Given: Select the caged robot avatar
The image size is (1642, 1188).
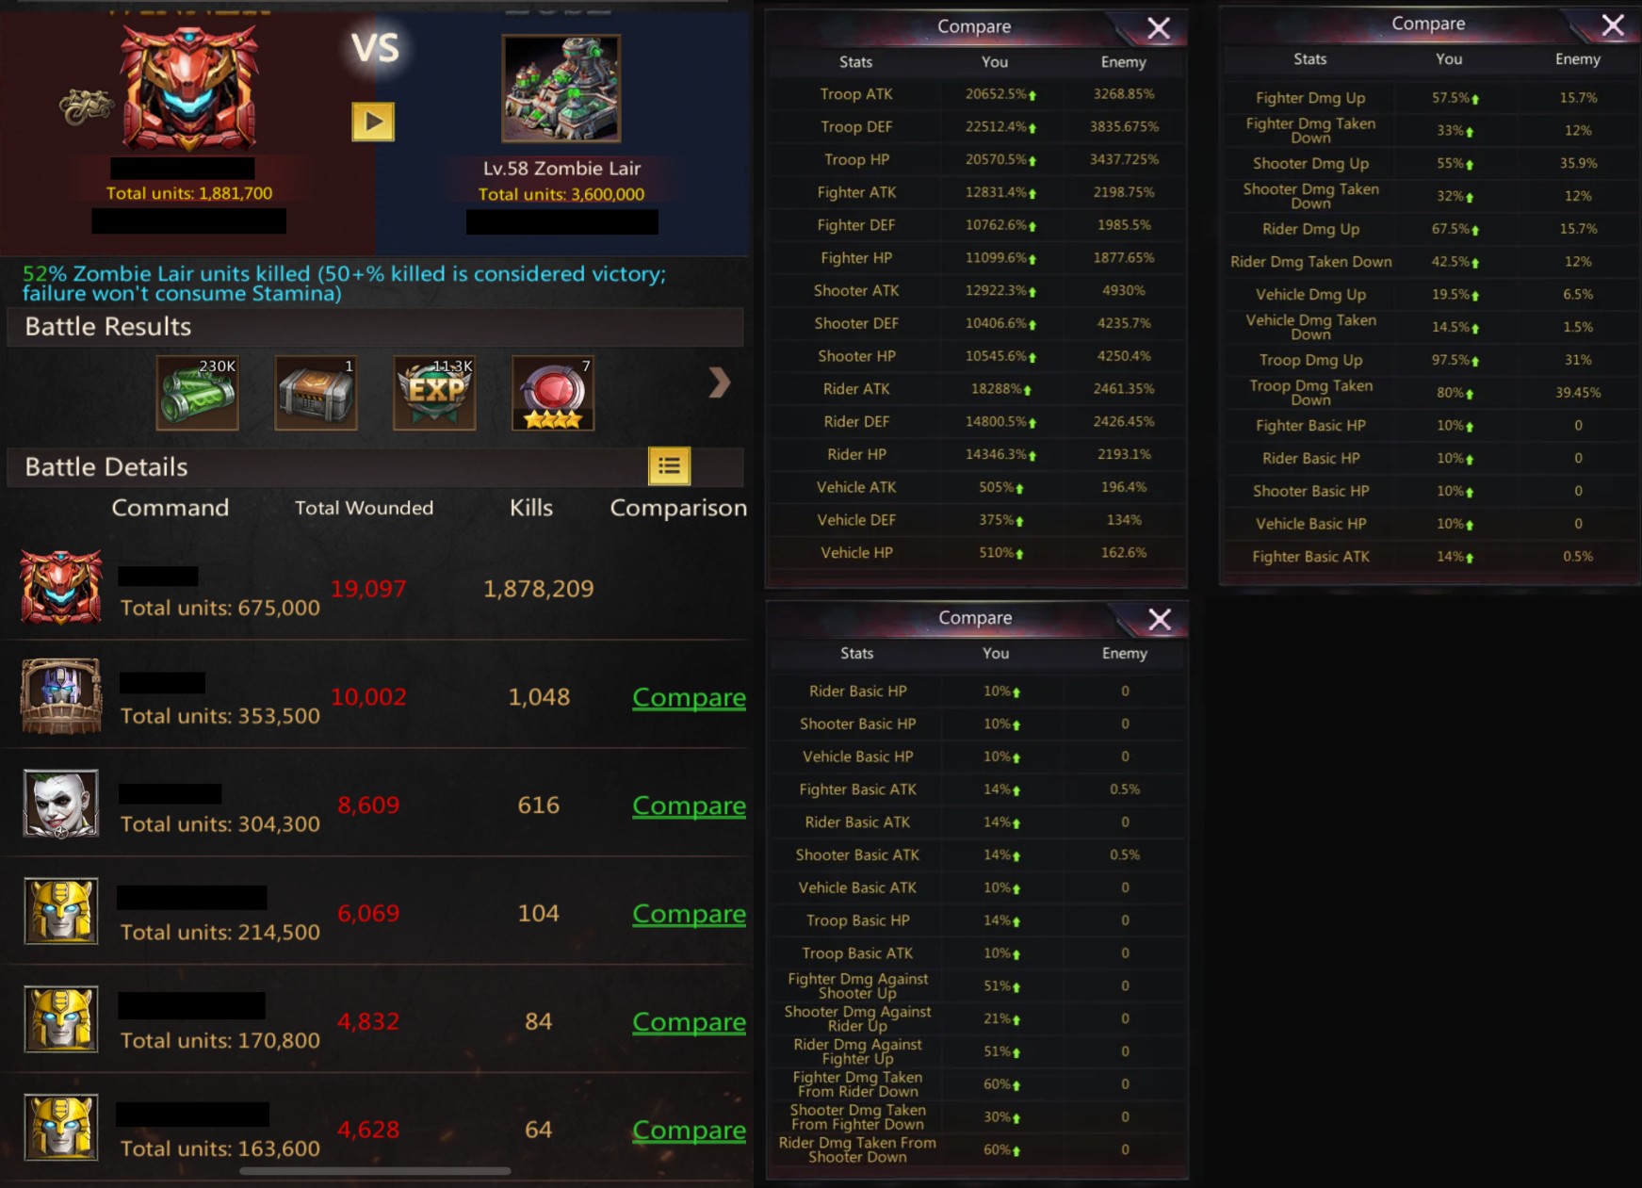Looking at the screenshot, I should tap(61, 695).
